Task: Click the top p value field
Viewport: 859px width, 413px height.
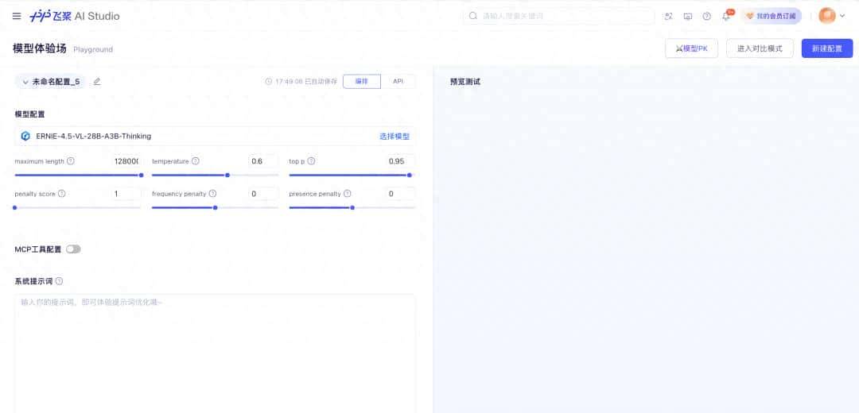Action: pos(400,161)
